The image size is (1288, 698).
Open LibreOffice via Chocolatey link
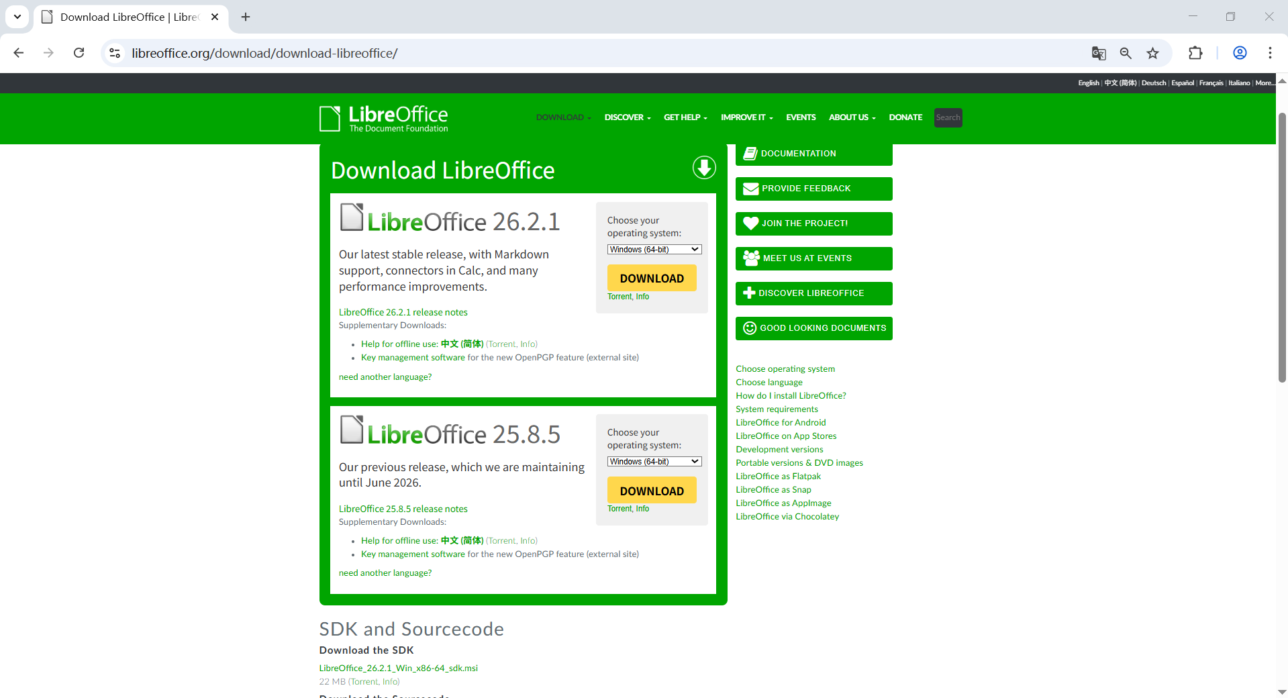pos(787,517)
